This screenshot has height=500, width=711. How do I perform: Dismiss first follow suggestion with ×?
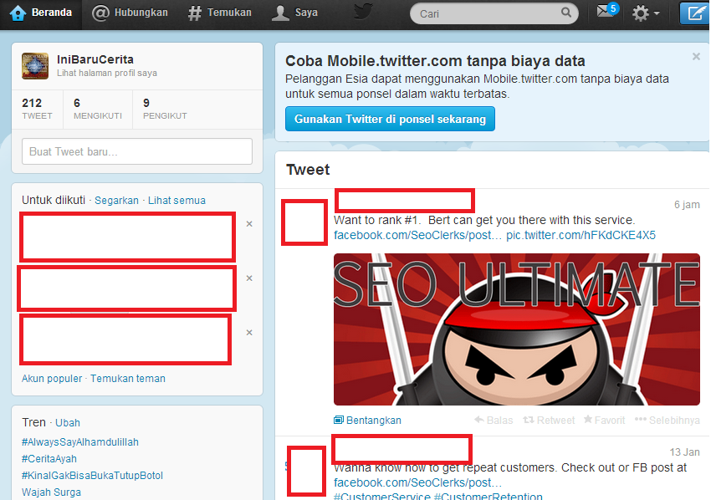pos(248,222)
